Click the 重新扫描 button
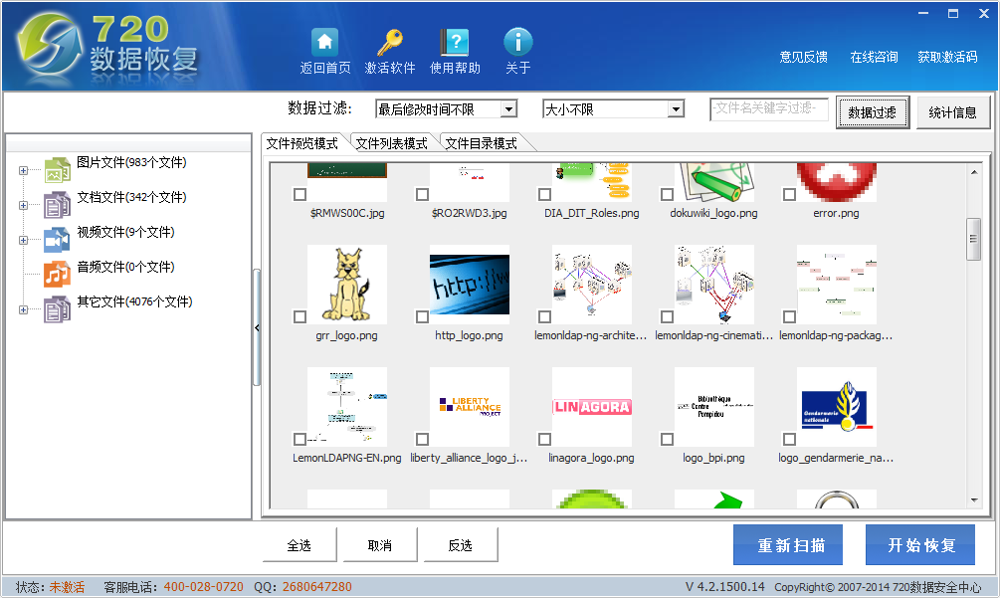 788,545
